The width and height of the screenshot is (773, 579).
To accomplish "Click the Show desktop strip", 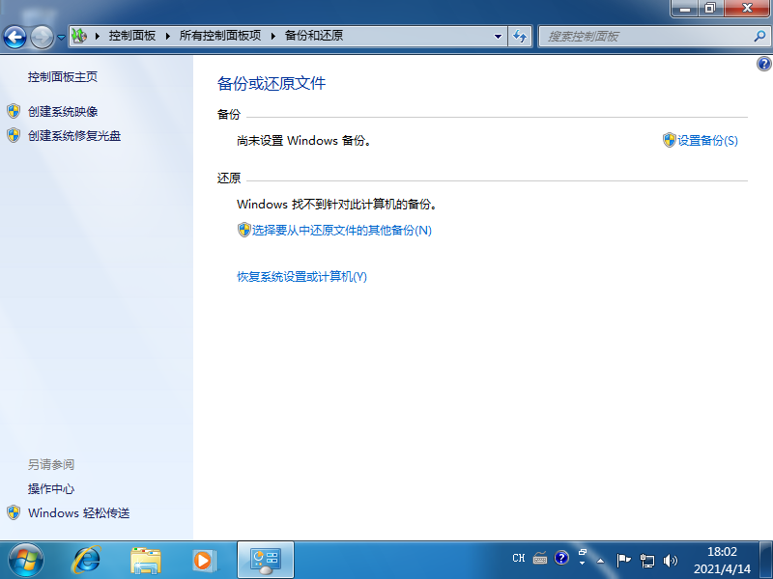I will 765,561.
